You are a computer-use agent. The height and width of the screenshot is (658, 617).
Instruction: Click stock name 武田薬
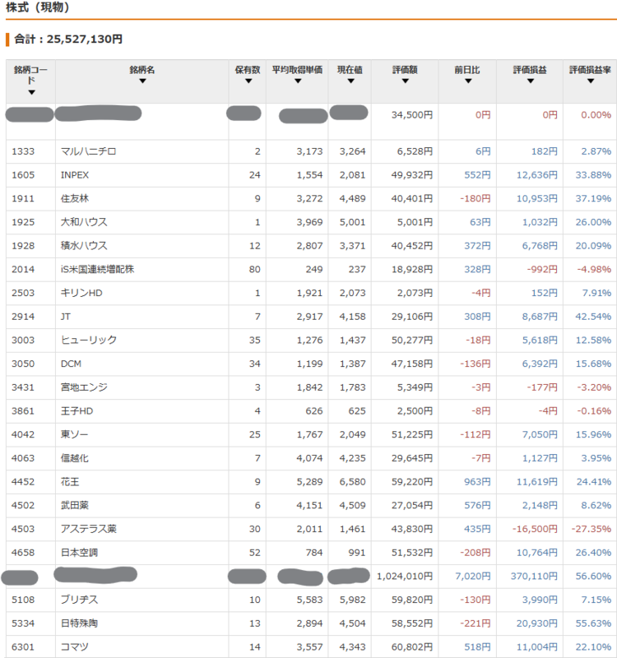(75, 505)
